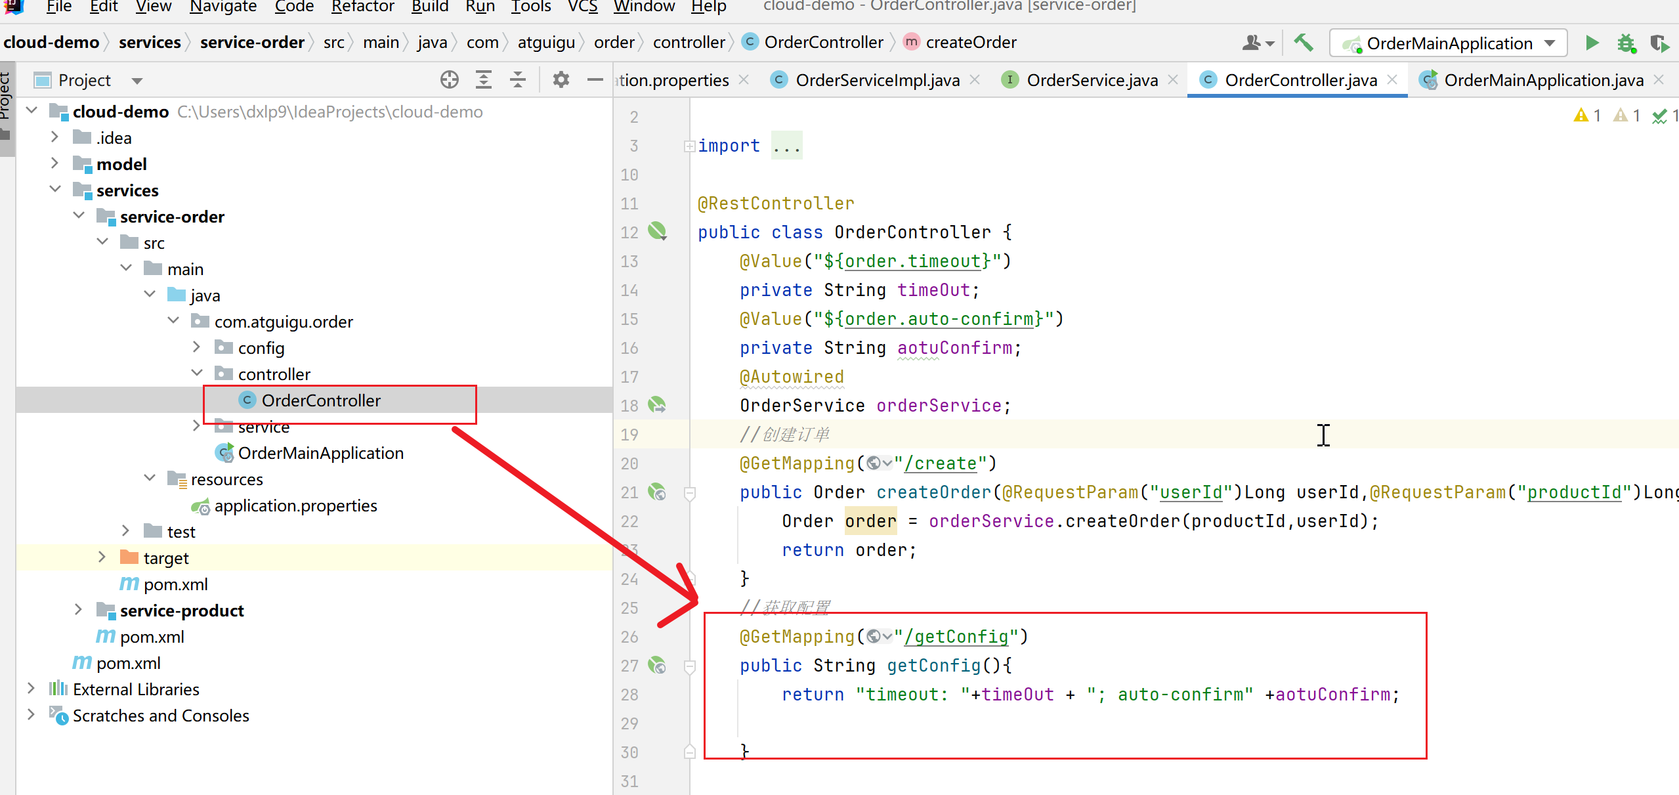Viewport: 1679px width, 795px height.
Task: Open the Refactor menu
Action: coord(362,7)
